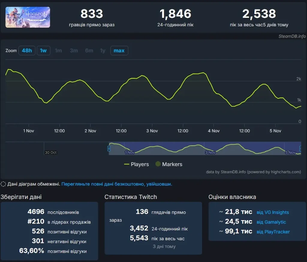Open the Gamalytic estimate link
This screenshot has width=307, height=262.
[x=271, y=222]
